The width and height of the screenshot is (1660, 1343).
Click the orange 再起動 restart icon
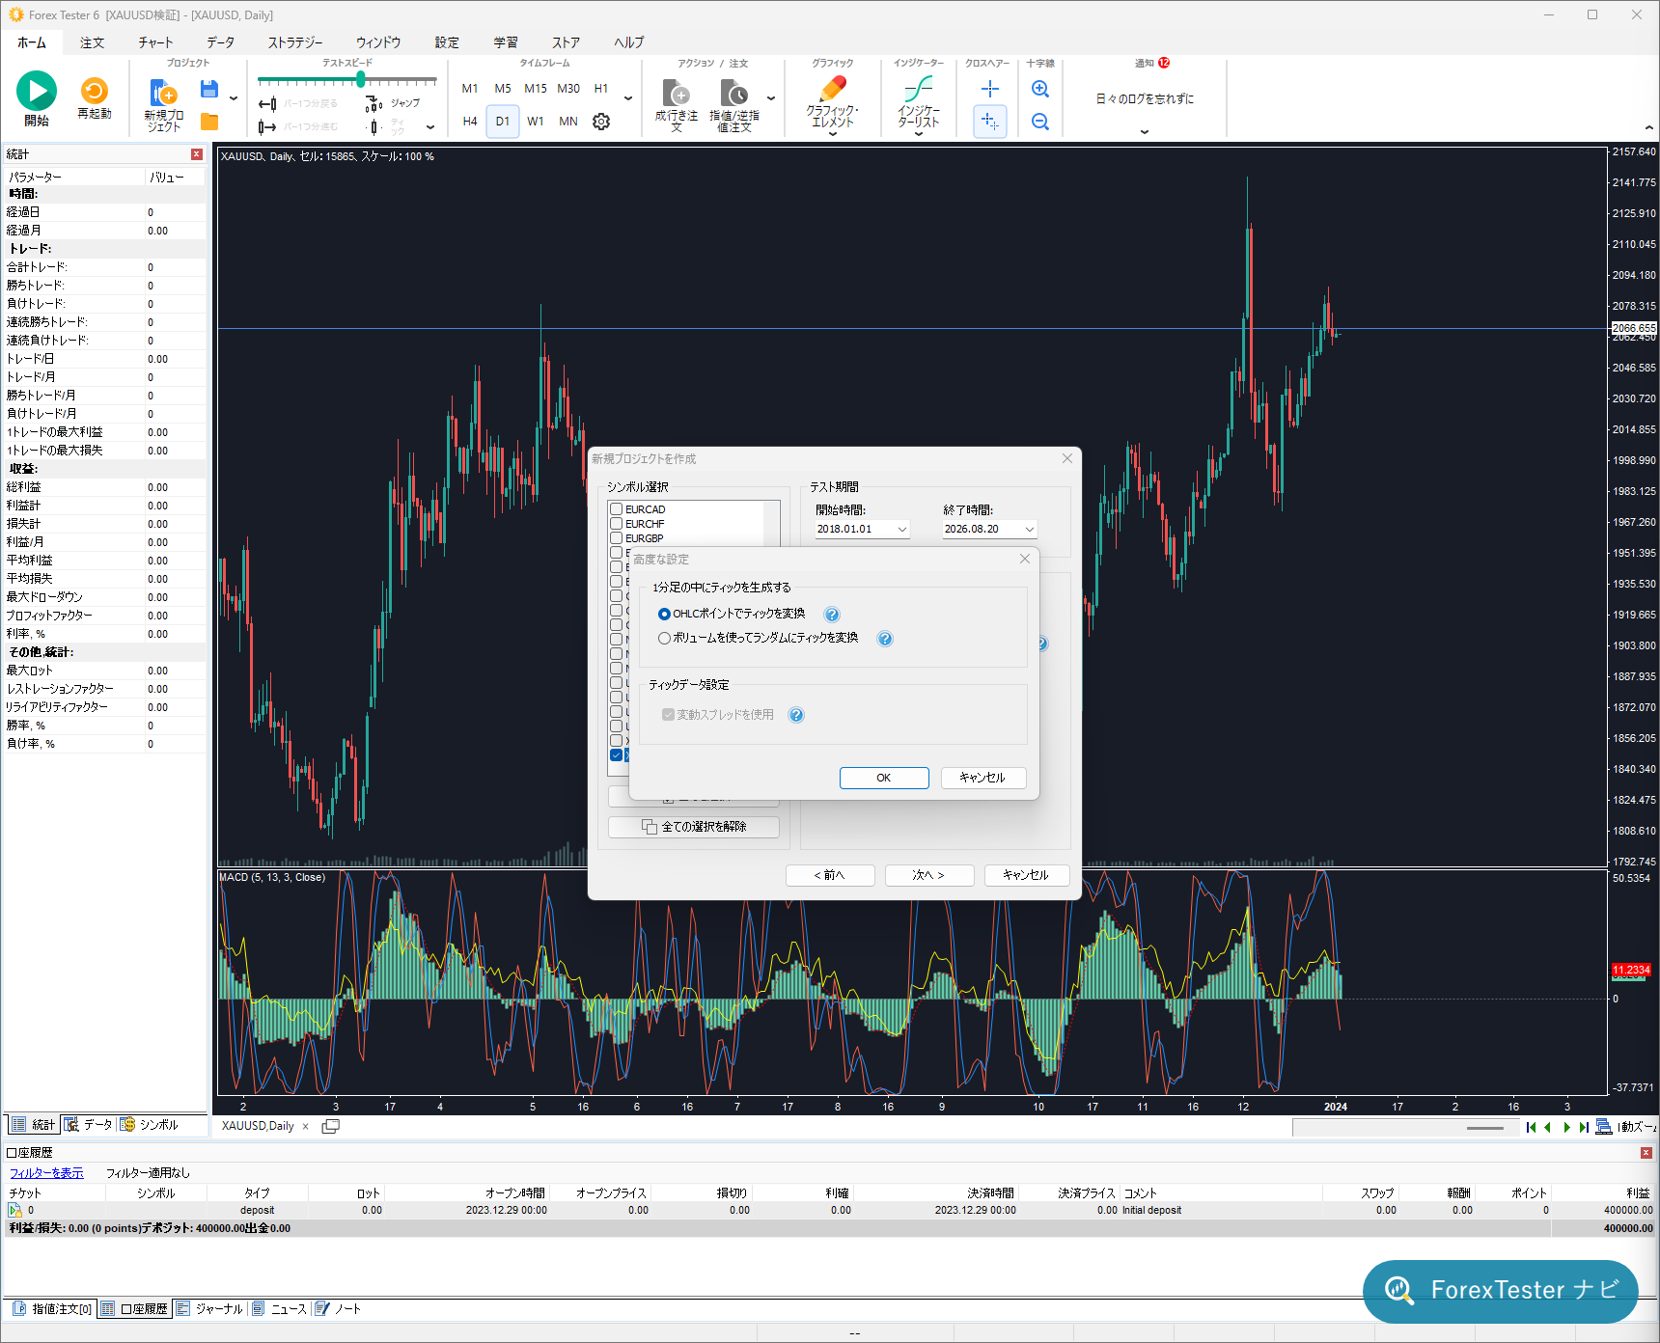coord(95,91)
